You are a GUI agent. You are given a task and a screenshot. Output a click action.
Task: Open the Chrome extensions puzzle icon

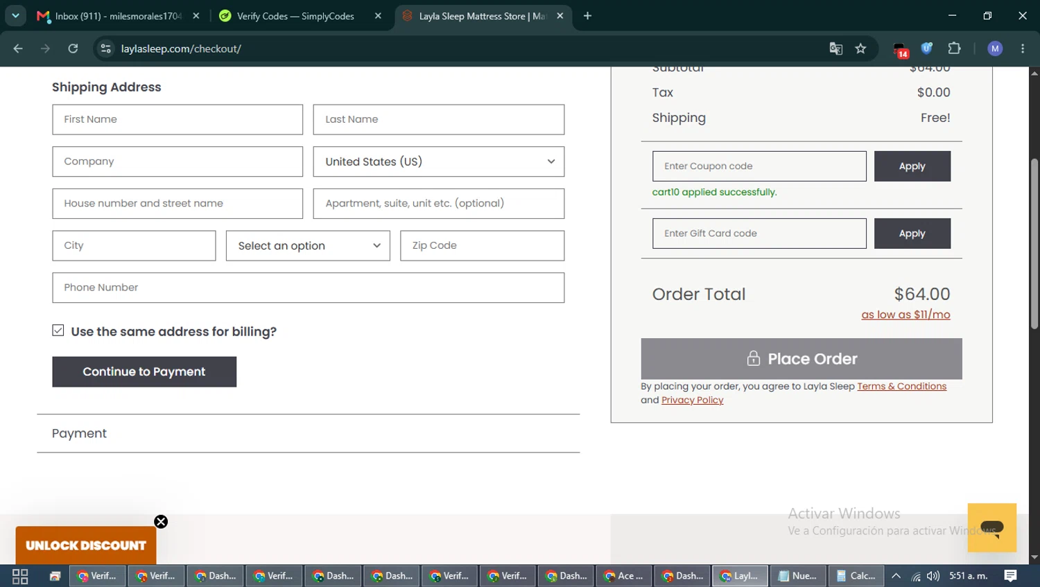pyautogui.click(x=954, y=49)
